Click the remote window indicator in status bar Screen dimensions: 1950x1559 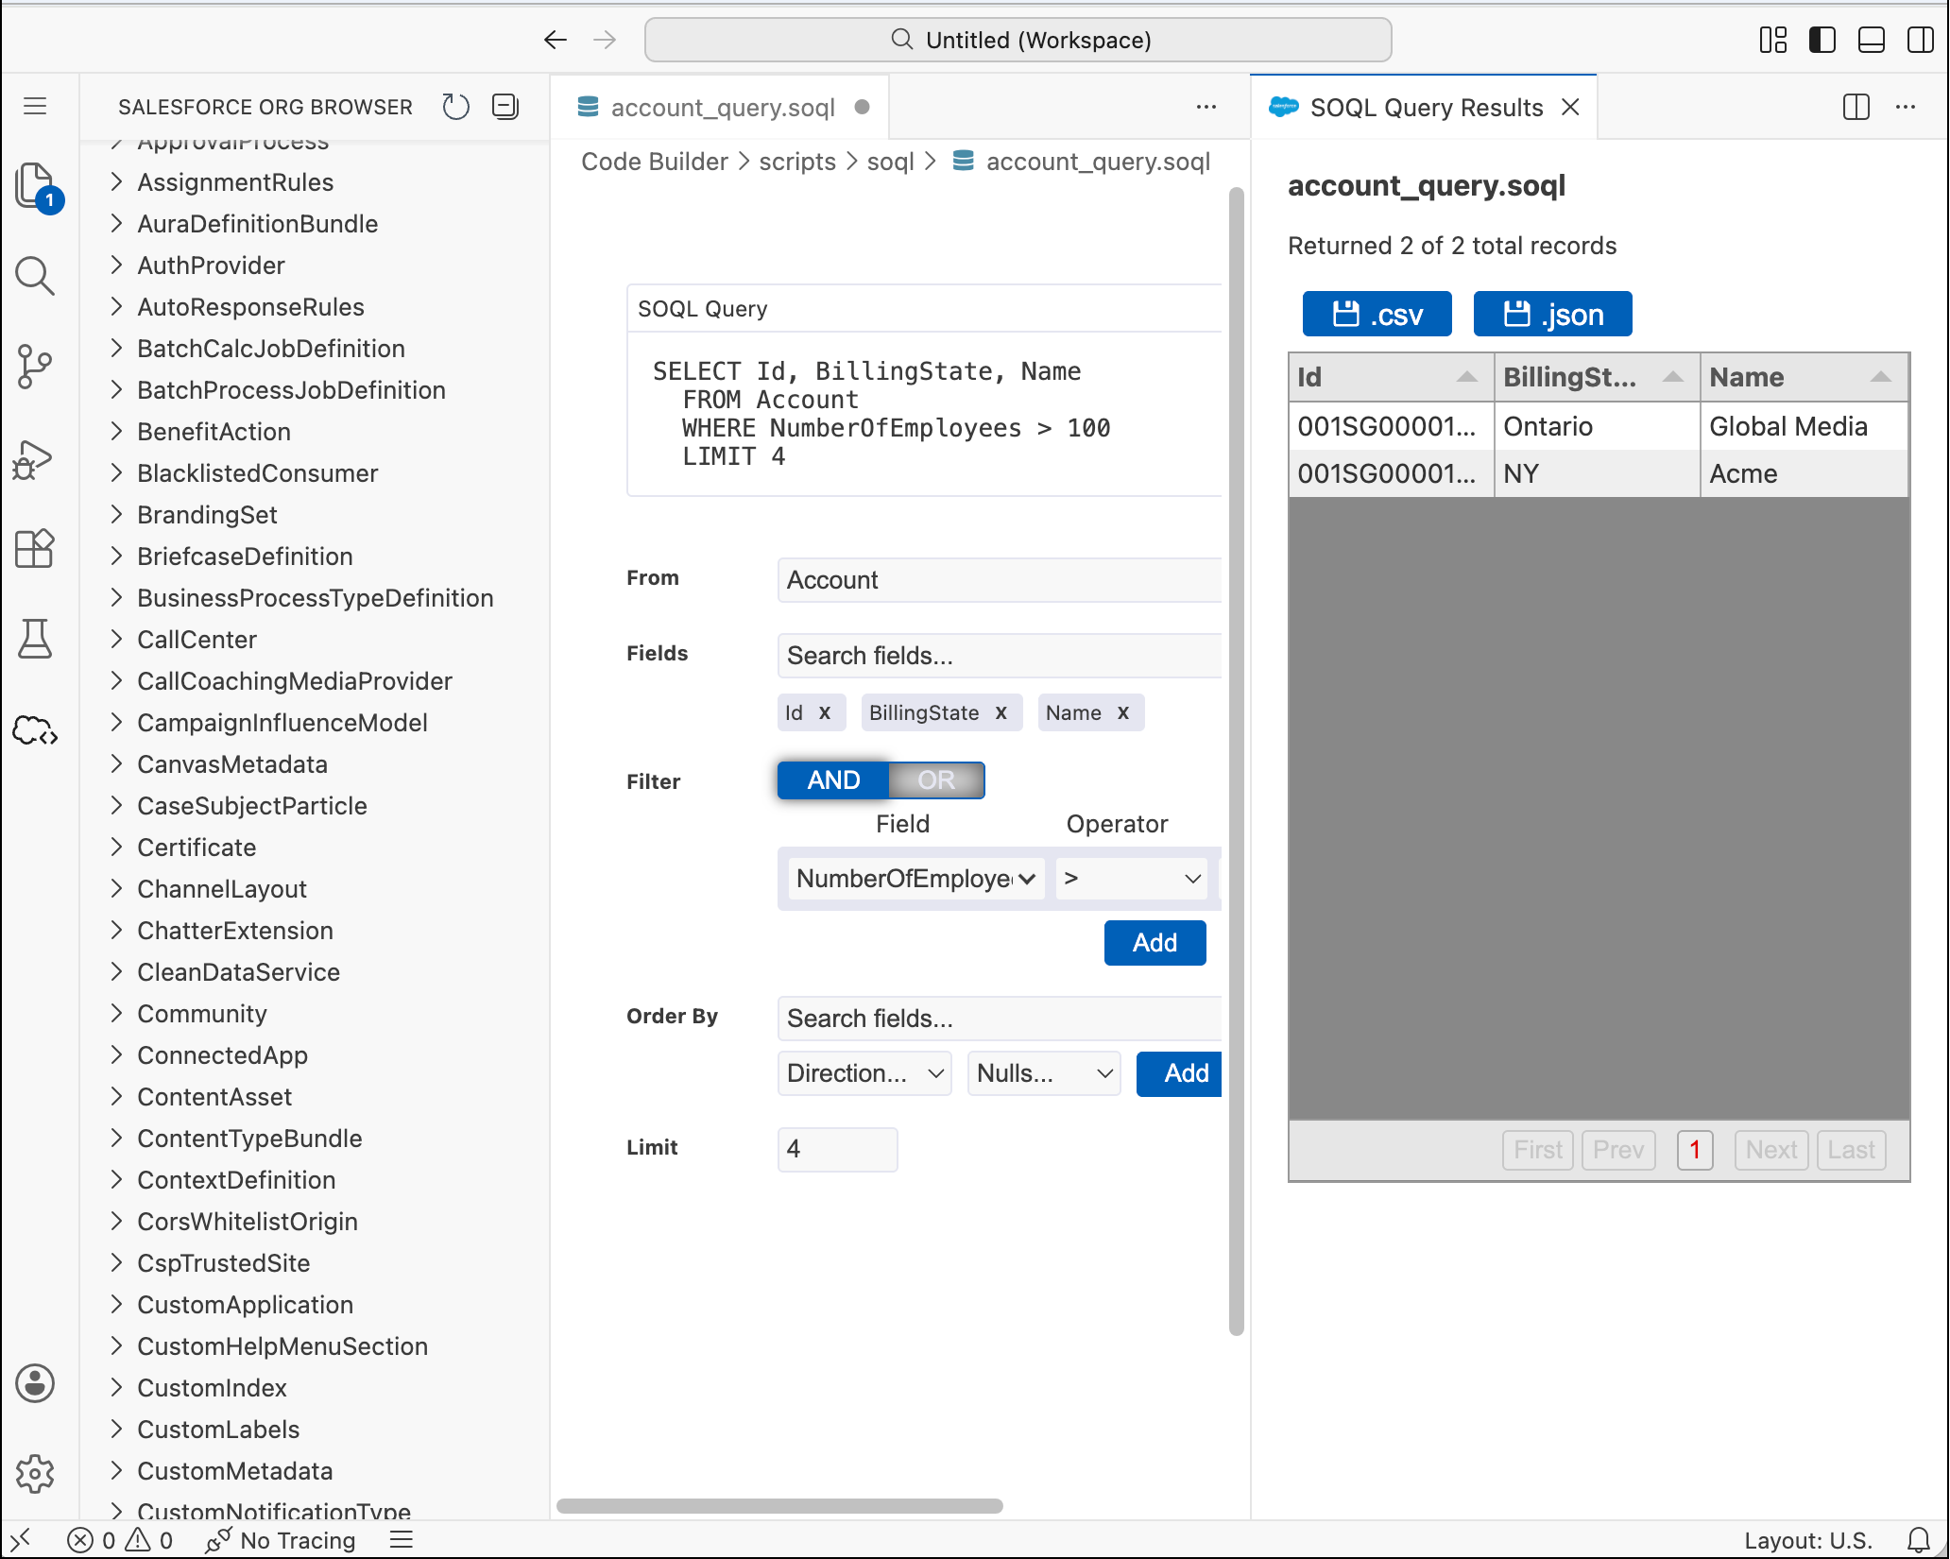[22, 1540]
